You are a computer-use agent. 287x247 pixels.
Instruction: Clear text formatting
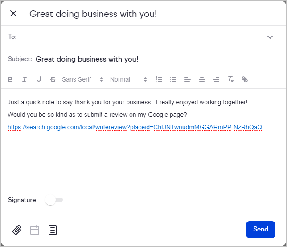tap(230, 79)
